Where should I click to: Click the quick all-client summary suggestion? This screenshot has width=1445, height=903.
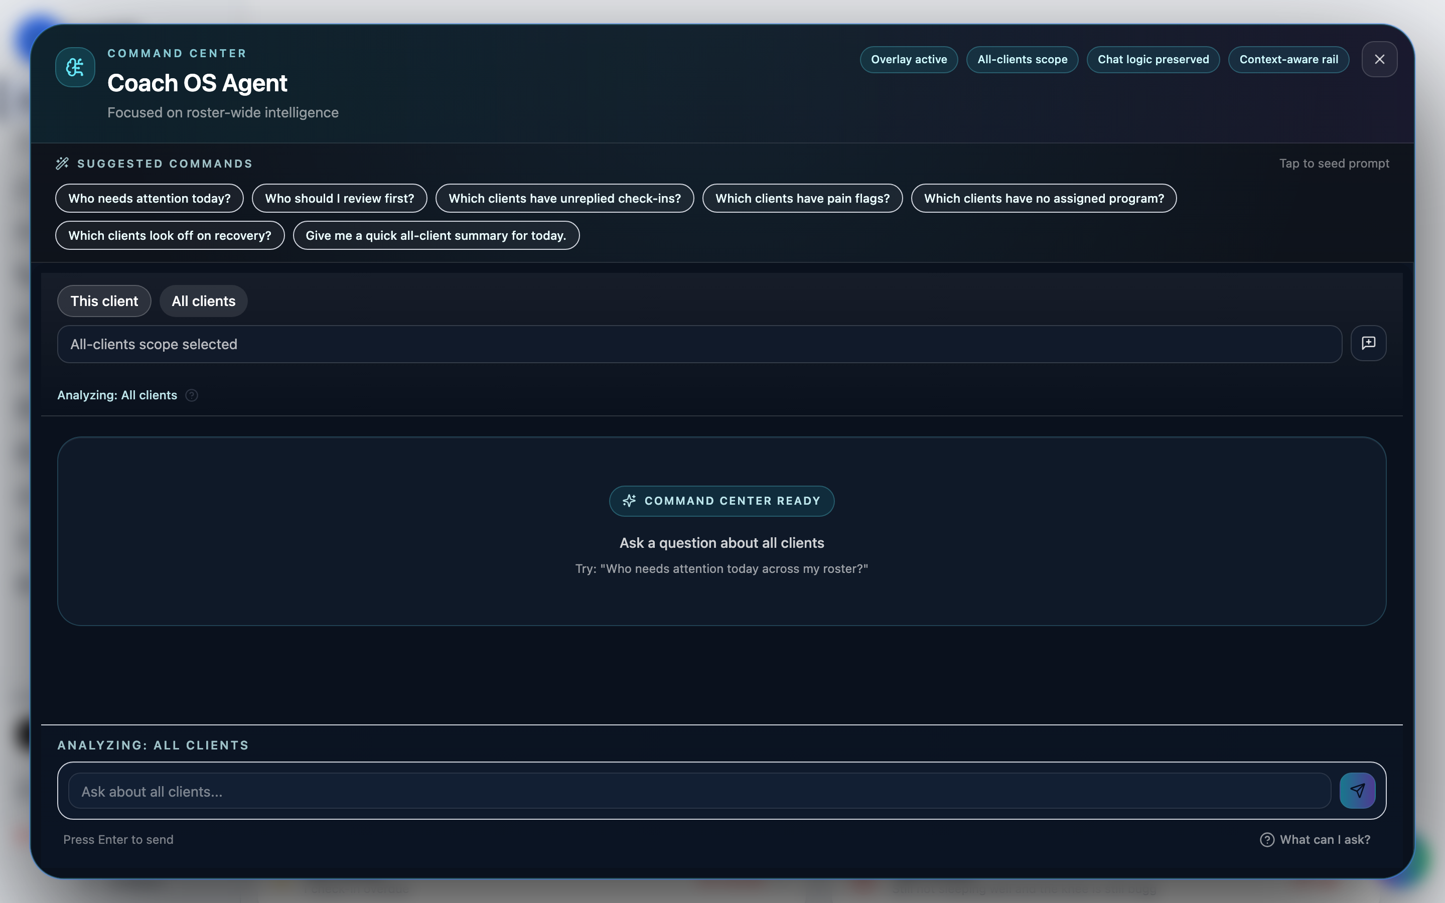pos(436,235)
